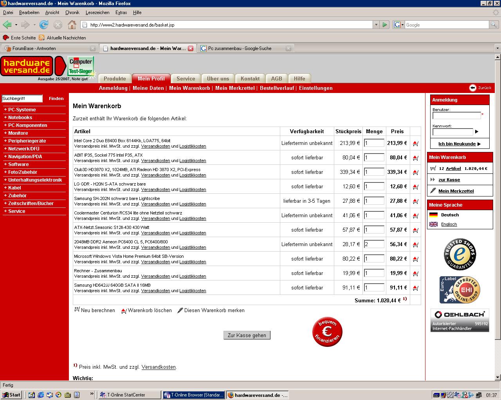501x400 pixels.
Task: Remove Intel Core 2 Duo E8400 from cart
Action: pos(415,143)
